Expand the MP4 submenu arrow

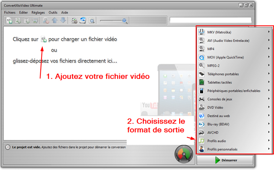(269, 48)
